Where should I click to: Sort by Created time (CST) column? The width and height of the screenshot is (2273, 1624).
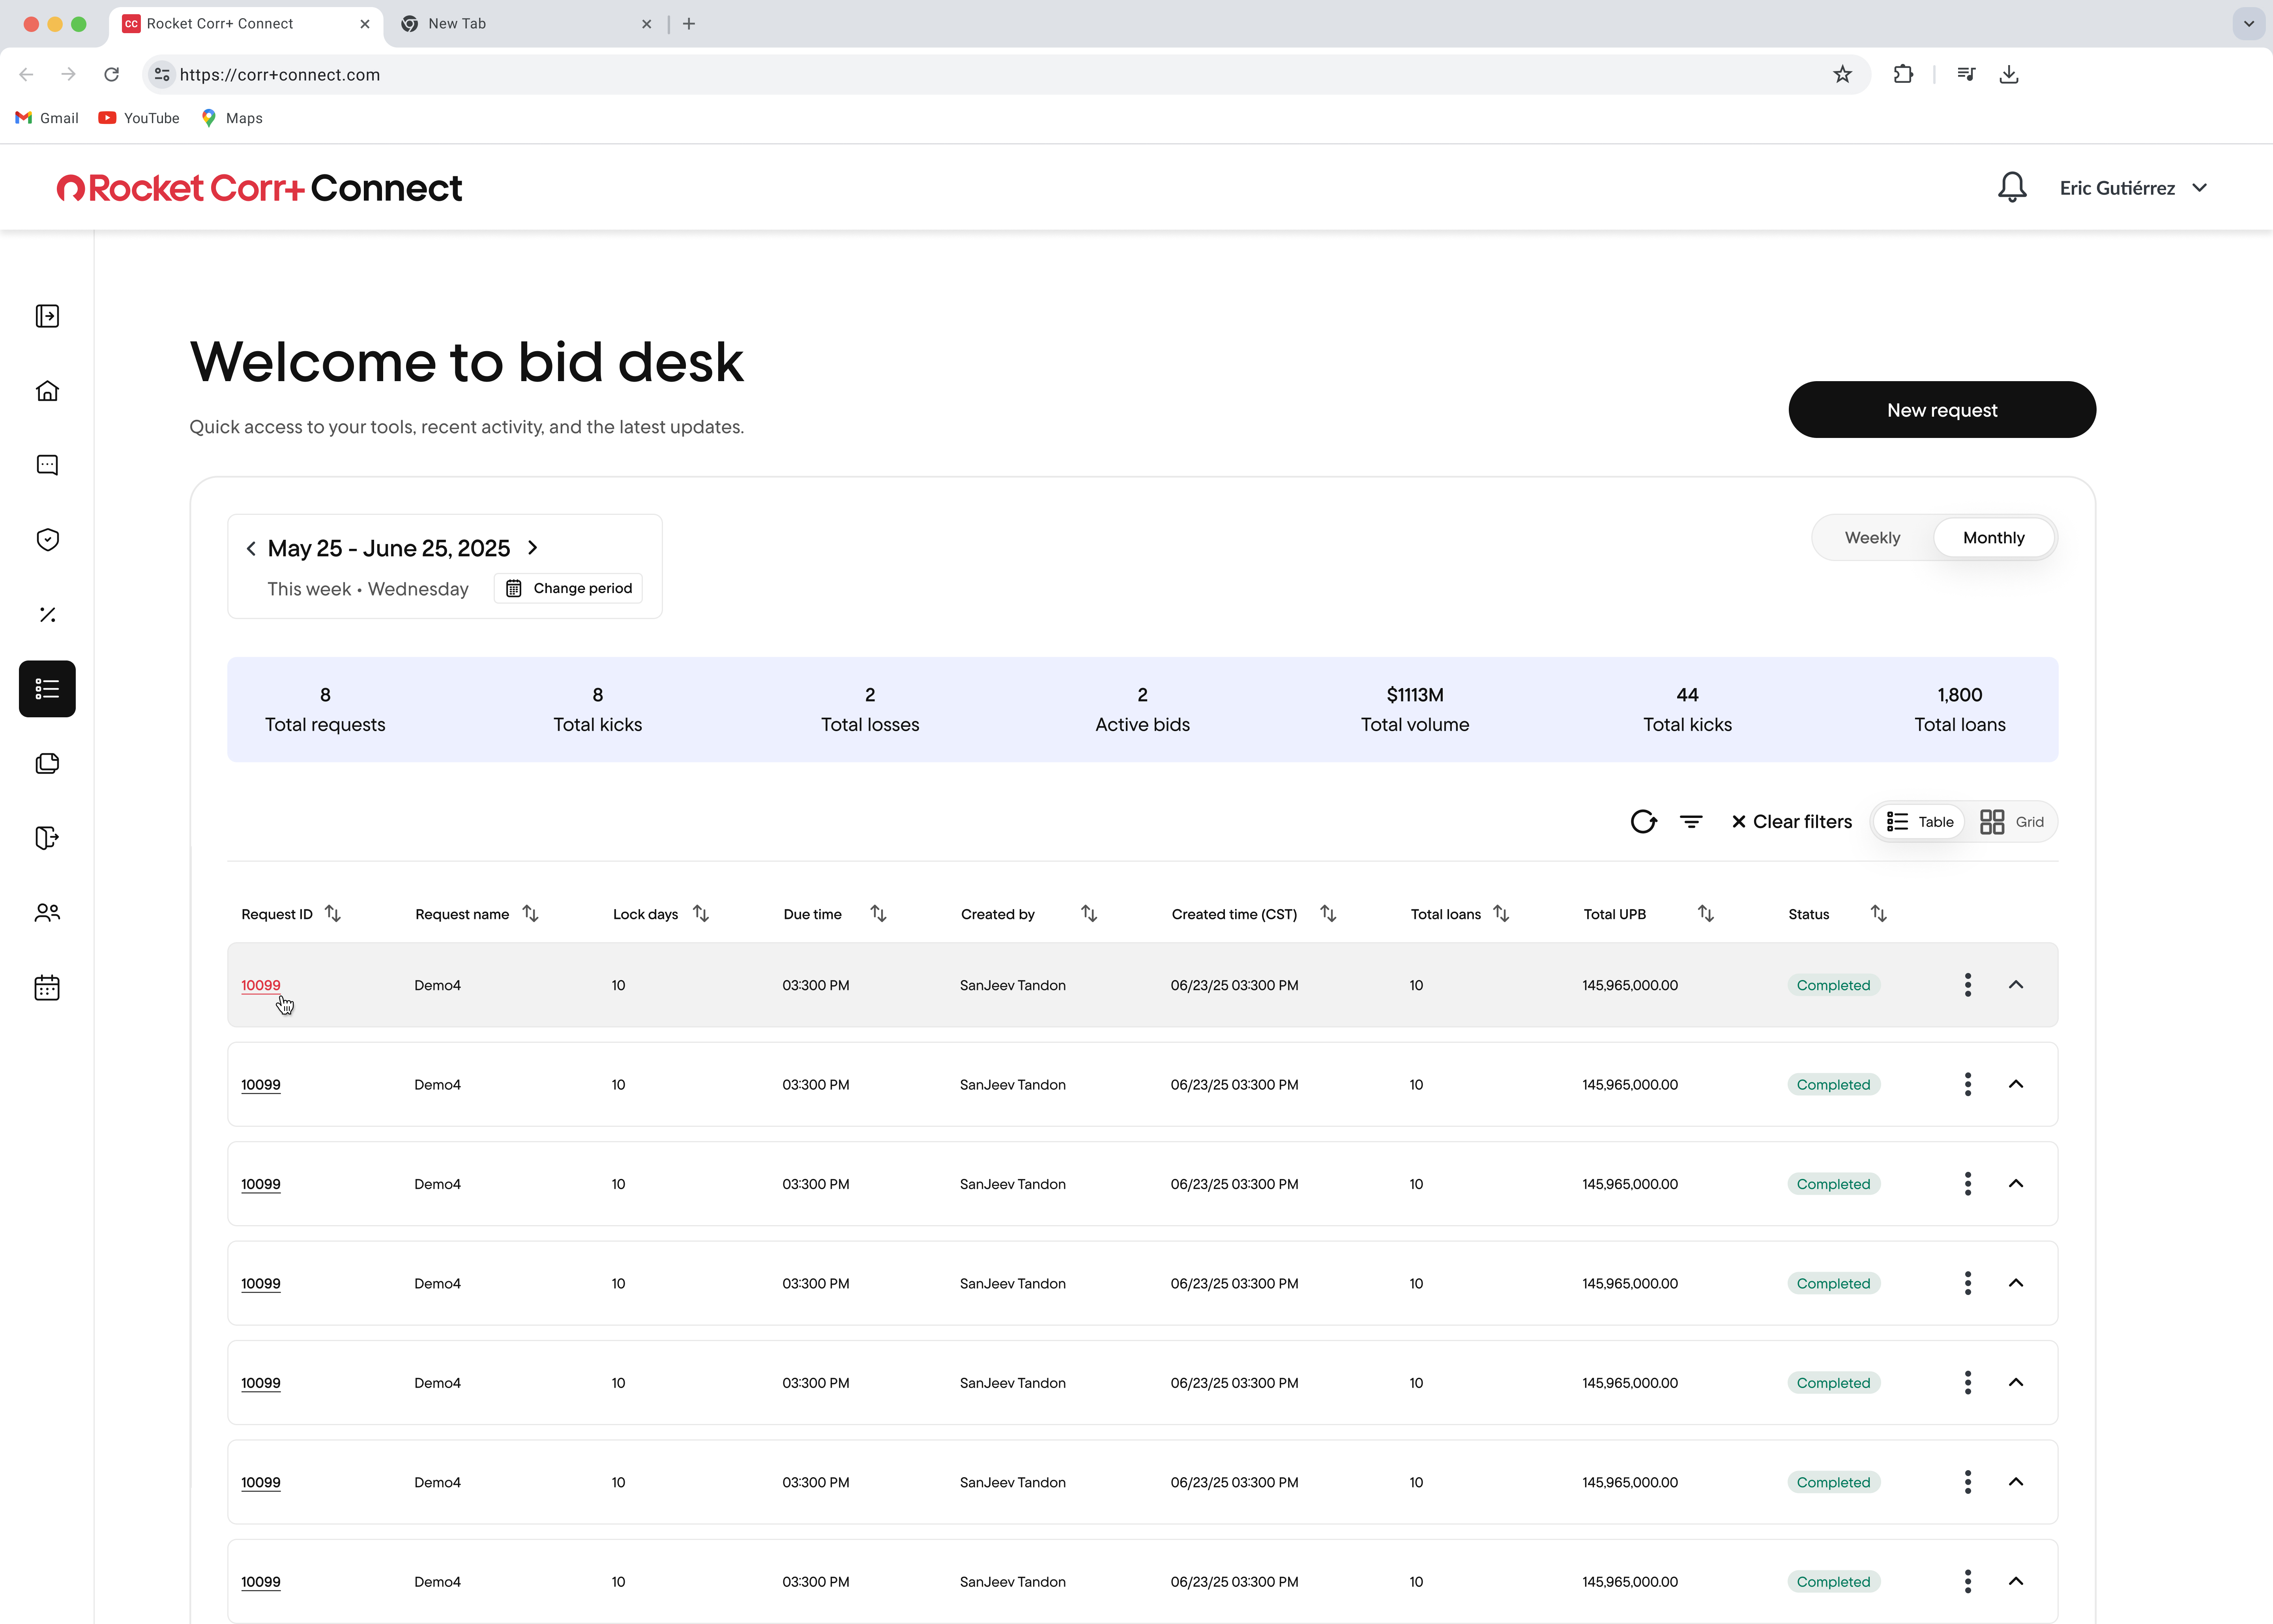click(x=1328, y=914)
